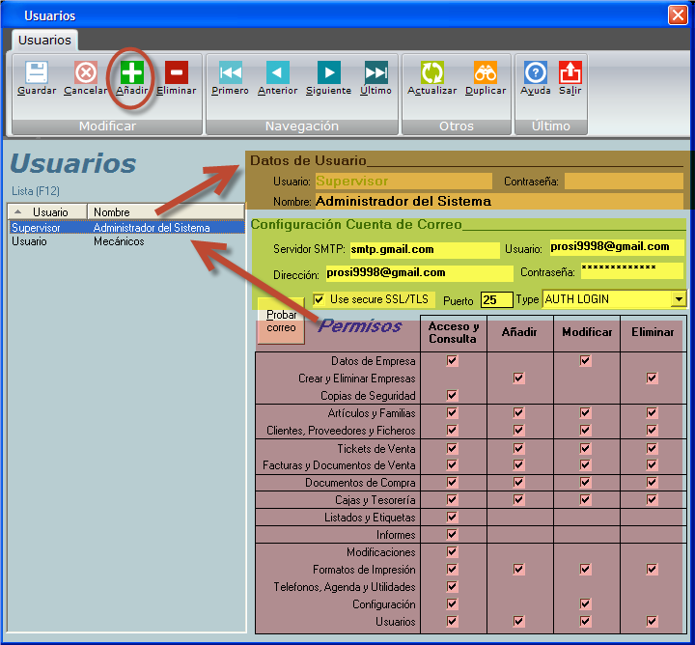
Task: Toggle Tickets de Venta Eliminar checkbox
Action: (652, 448)
